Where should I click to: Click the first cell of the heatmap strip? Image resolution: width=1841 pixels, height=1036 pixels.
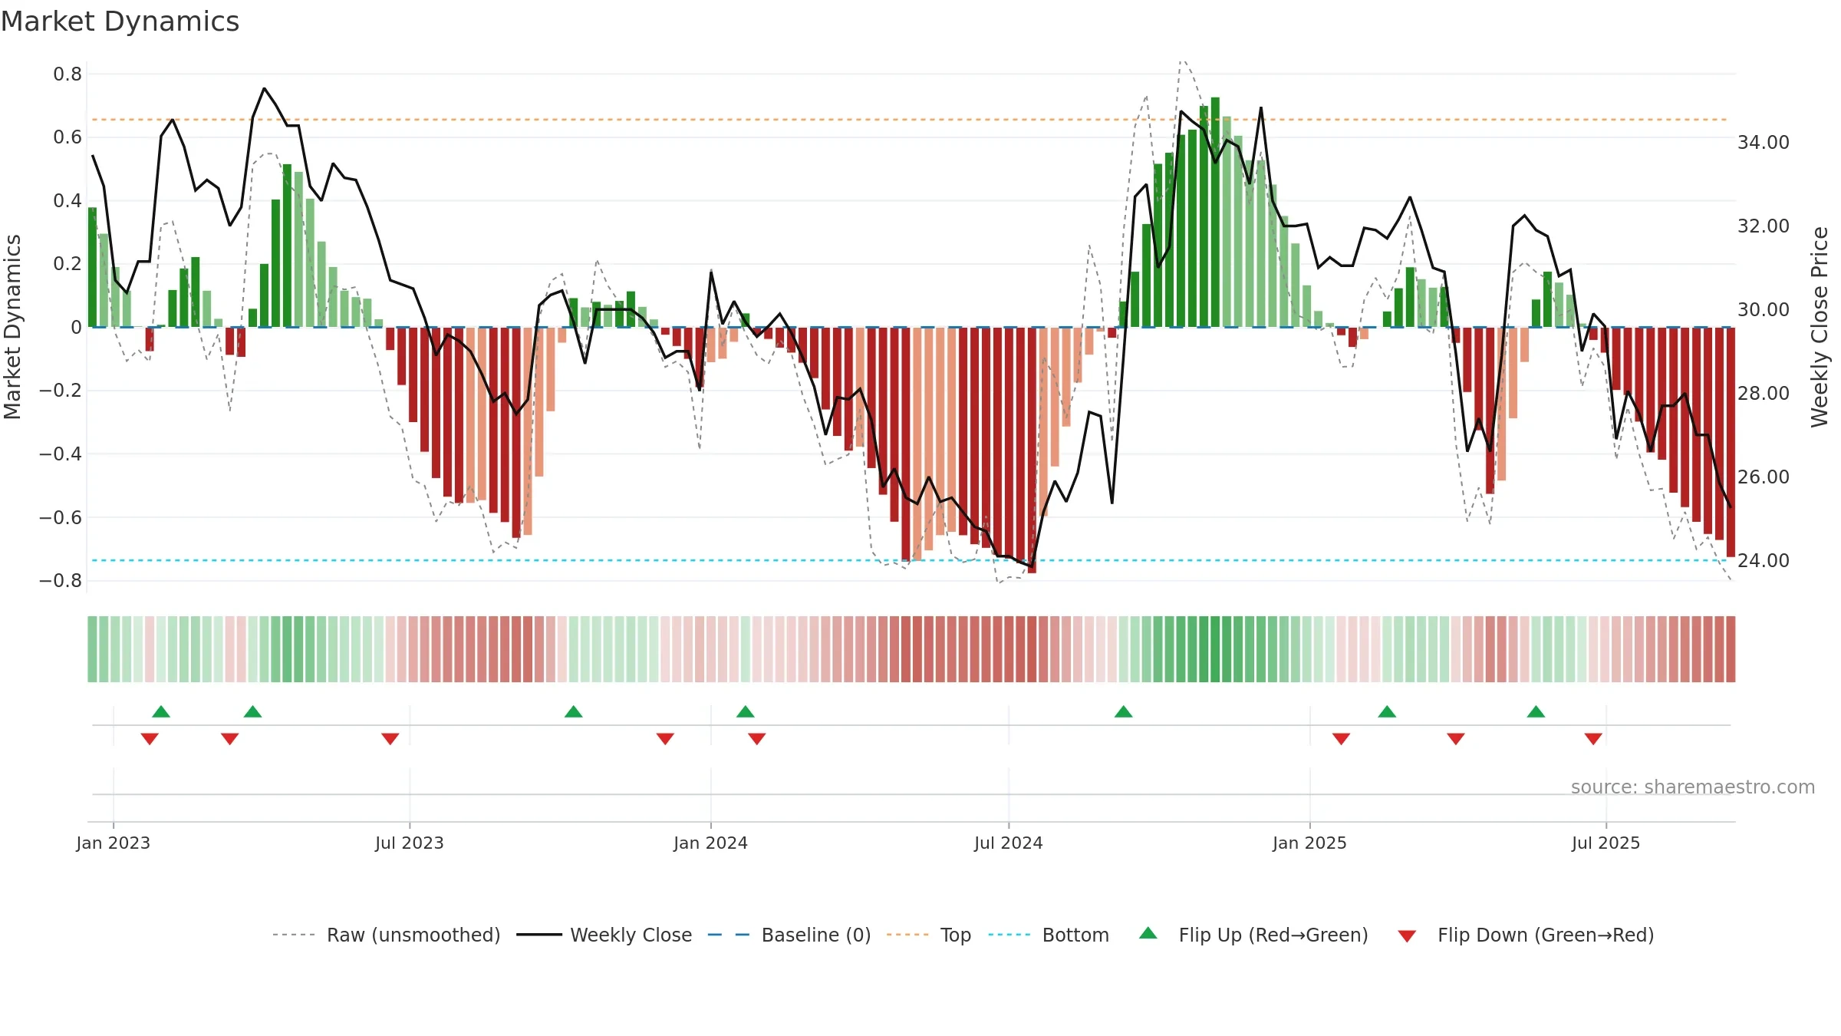coord(92,649)
